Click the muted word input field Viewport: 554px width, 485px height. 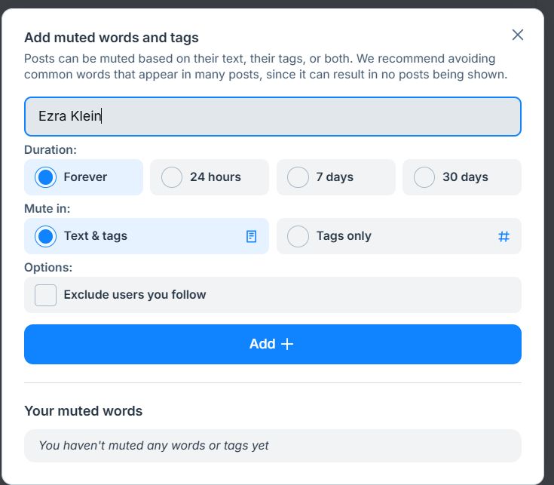tap(272, 116)
